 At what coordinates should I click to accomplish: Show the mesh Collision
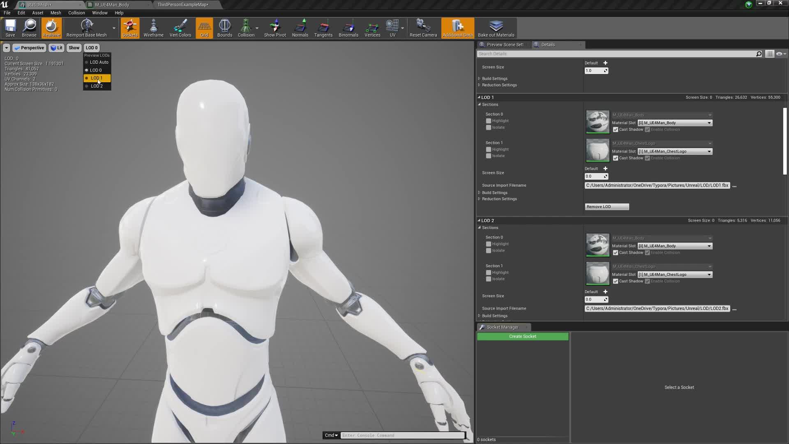[247, 28]
